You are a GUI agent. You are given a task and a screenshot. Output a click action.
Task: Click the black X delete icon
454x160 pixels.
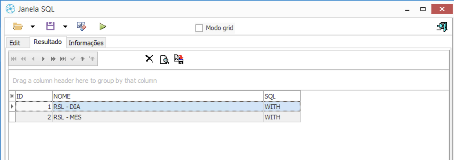[149, 59]
